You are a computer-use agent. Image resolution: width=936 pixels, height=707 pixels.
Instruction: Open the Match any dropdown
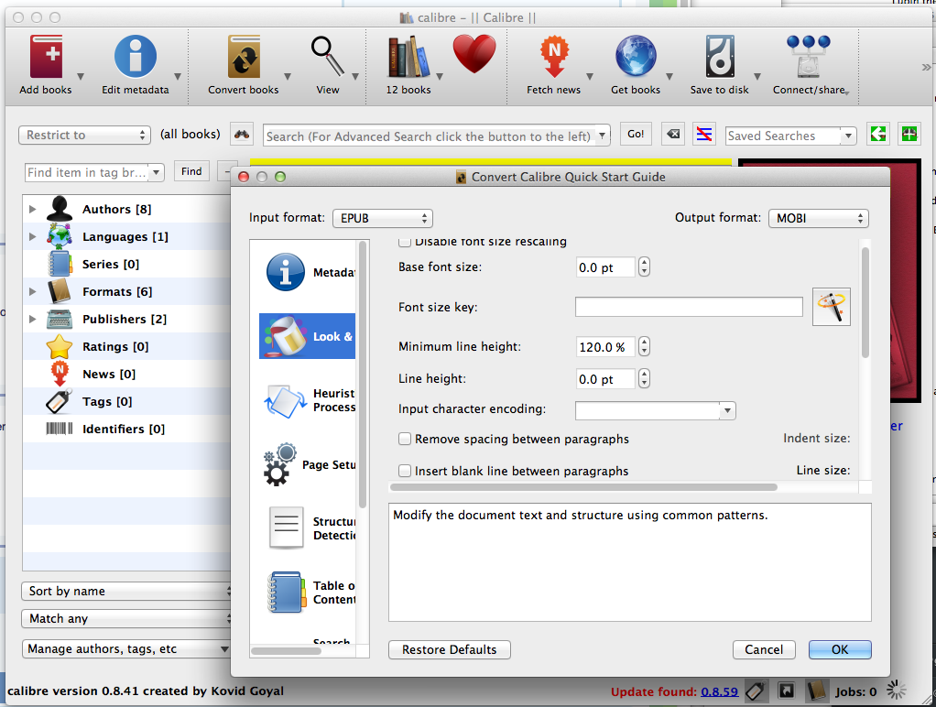coord(126,619)
